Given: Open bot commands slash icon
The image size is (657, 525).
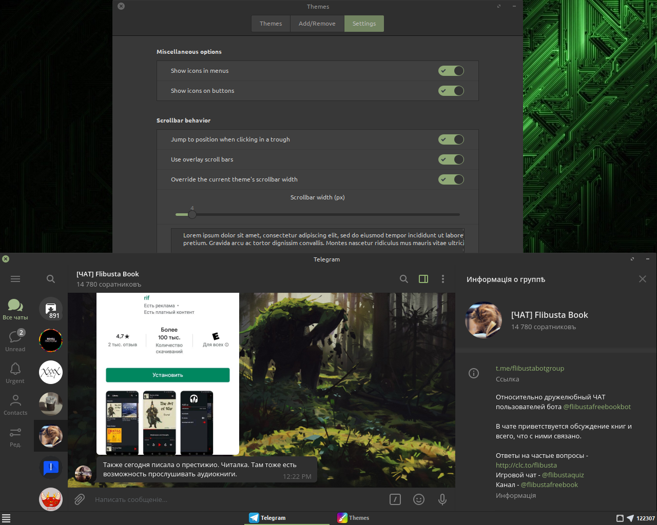Looking at the screenshot, I should (395, 499).
